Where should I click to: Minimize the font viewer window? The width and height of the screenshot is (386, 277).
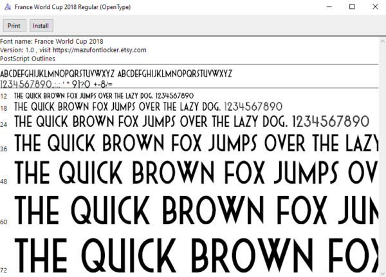(329, 7)
